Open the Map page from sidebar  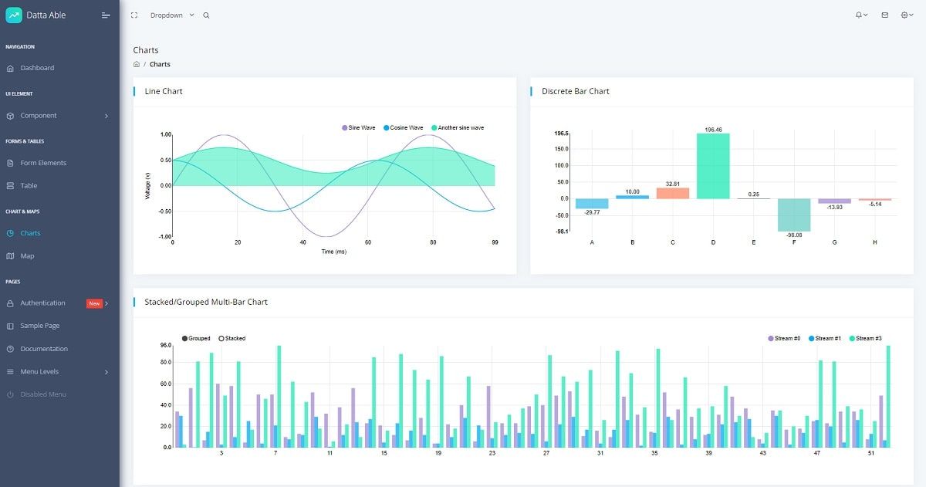coord(27,255)
